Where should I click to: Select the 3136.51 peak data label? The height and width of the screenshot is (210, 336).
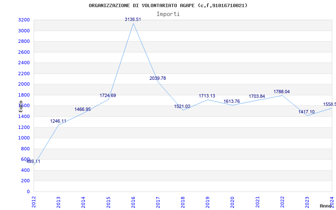point(133,19)
